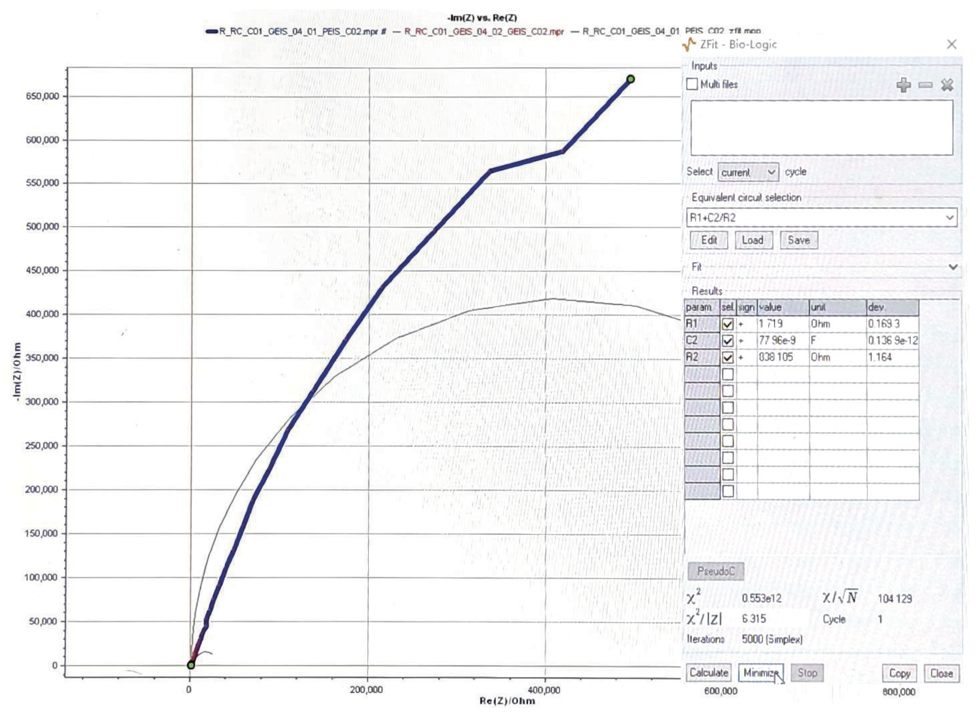
Task: Click Edit to modify the equivalent circuit
Action: coord(709,240)
